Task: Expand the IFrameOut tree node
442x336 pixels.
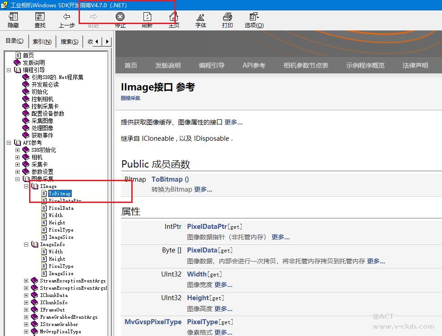Action: 26,310
